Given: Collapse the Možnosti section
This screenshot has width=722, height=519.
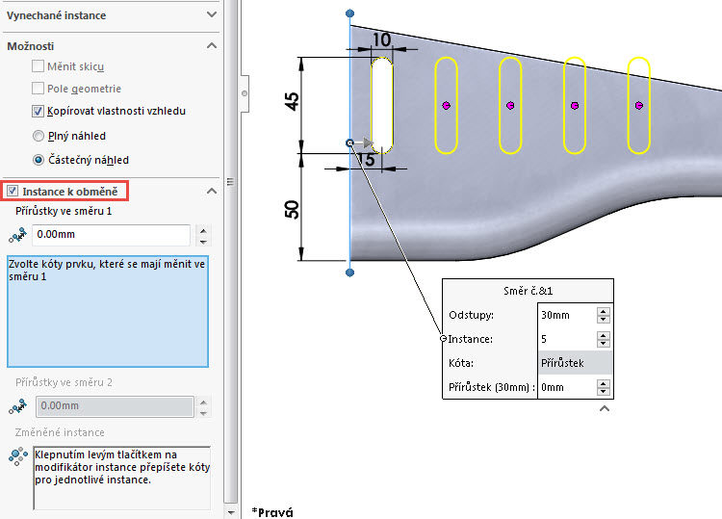Looking at the screenshot, I should [x=212, y=45].
